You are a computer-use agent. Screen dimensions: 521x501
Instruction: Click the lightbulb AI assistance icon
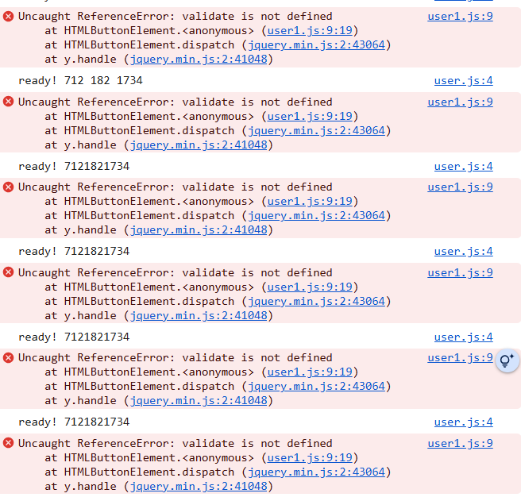click(x=507, y=361)
